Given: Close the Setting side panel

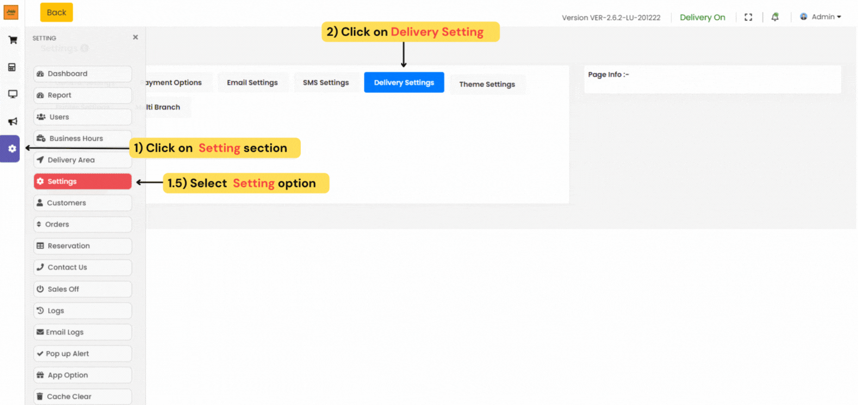Looking at the screenshot, I should click(x=135, y=37).
